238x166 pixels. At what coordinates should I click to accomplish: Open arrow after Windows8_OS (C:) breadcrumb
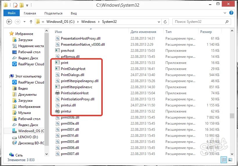point(78,22)
